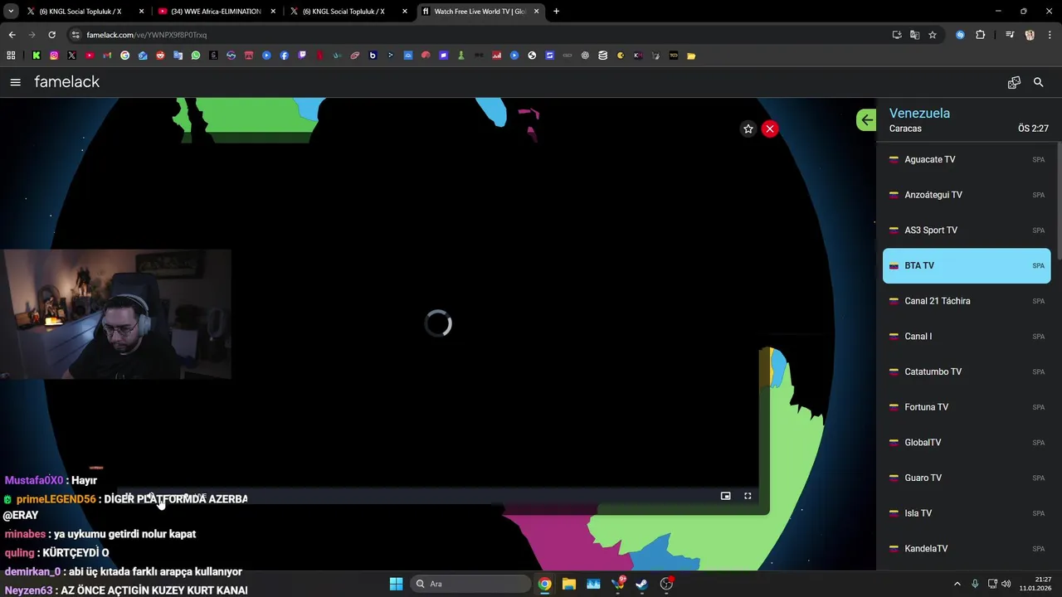Enable picture-in-picture mode in the player

[725, 496]
